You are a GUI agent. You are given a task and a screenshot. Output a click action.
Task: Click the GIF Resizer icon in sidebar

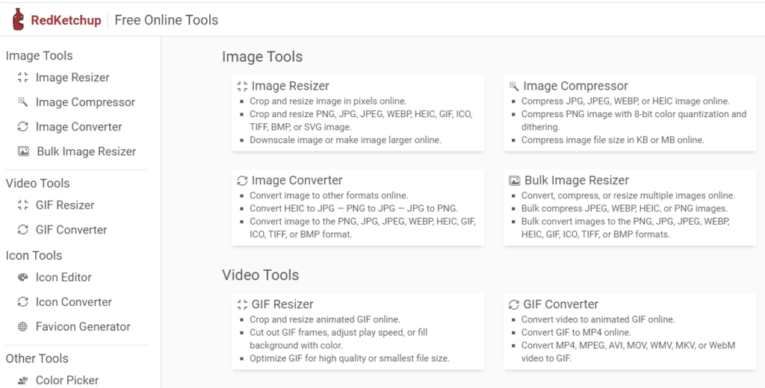[x=22, y=205]
